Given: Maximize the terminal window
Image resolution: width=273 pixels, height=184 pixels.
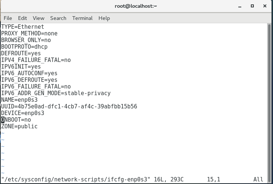Looking at the screenshot, I should (x=252, y=6).
